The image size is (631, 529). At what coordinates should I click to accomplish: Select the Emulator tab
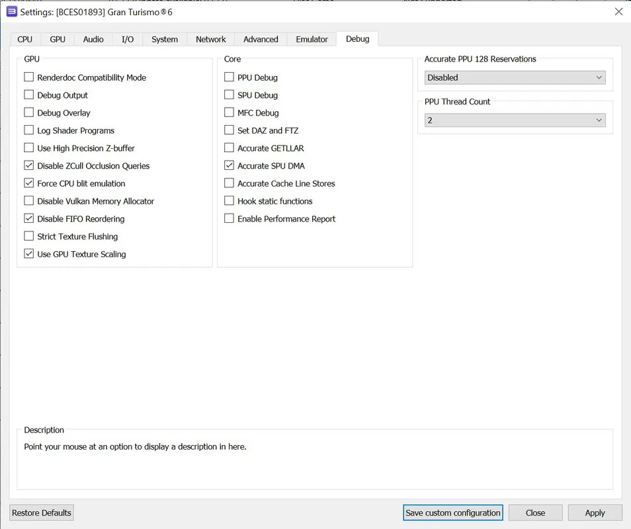[x=312, y=40]
